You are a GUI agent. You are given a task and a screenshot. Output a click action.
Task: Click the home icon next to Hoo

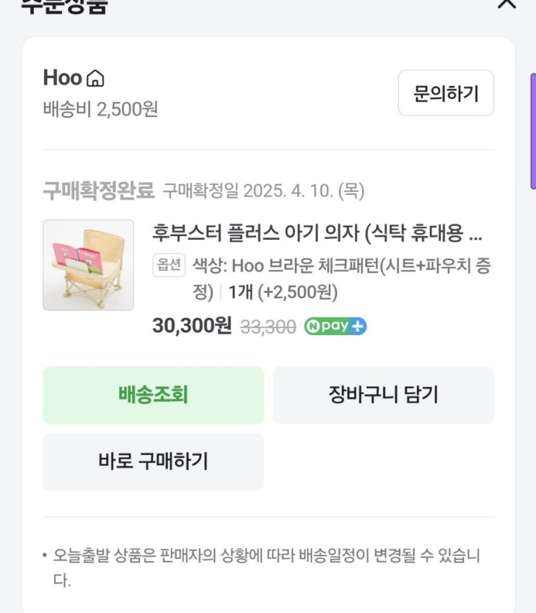pyautogui.click(x=95, y=78)
